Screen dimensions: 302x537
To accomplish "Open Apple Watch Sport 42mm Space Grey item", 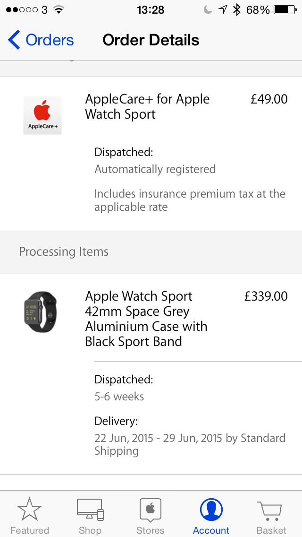I will click(x=146, y=319).
